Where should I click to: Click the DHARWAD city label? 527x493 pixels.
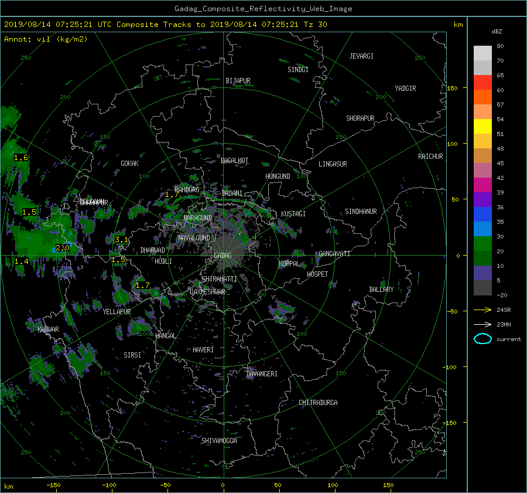153,250
